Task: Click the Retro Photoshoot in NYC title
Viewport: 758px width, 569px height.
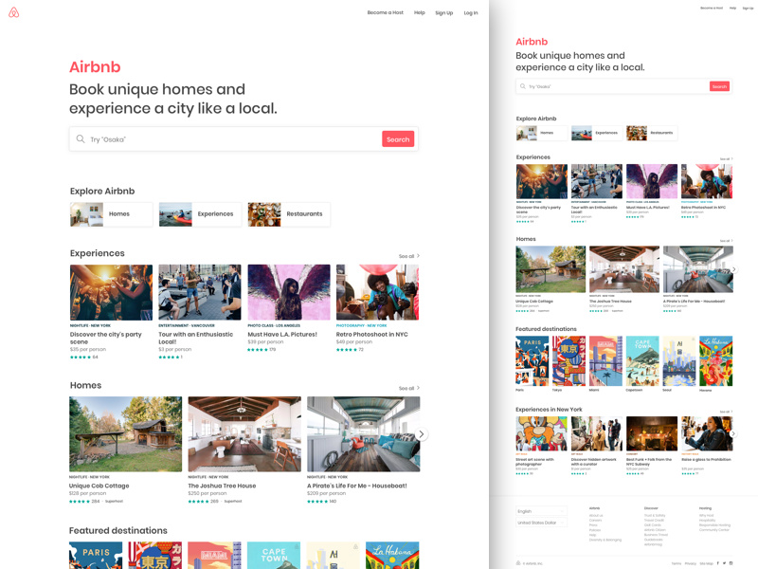Action: 372,335
